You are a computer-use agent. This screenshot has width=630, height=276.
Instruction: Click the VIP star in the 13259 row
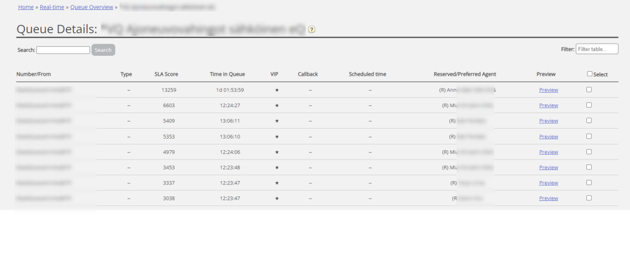pos(277,90)
